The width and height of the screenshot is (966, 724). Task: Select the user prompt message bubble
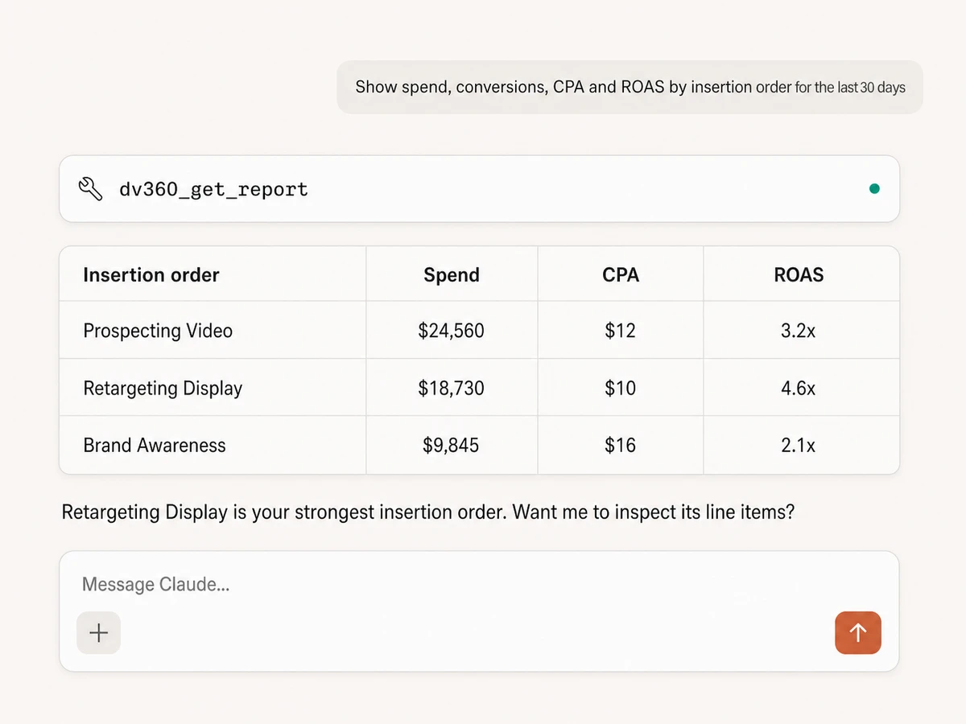[x=630, y=87]
